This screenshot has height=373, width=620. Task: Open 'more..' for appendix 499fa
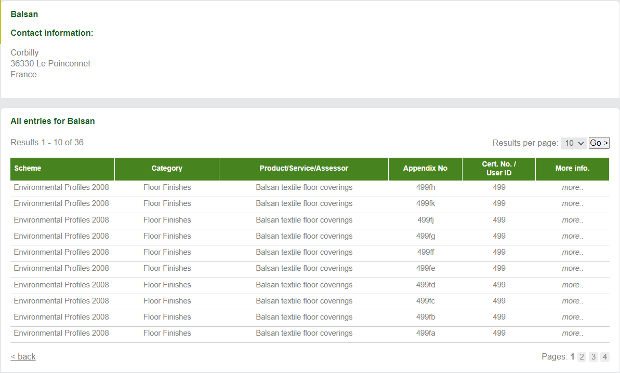pos(572,334)
